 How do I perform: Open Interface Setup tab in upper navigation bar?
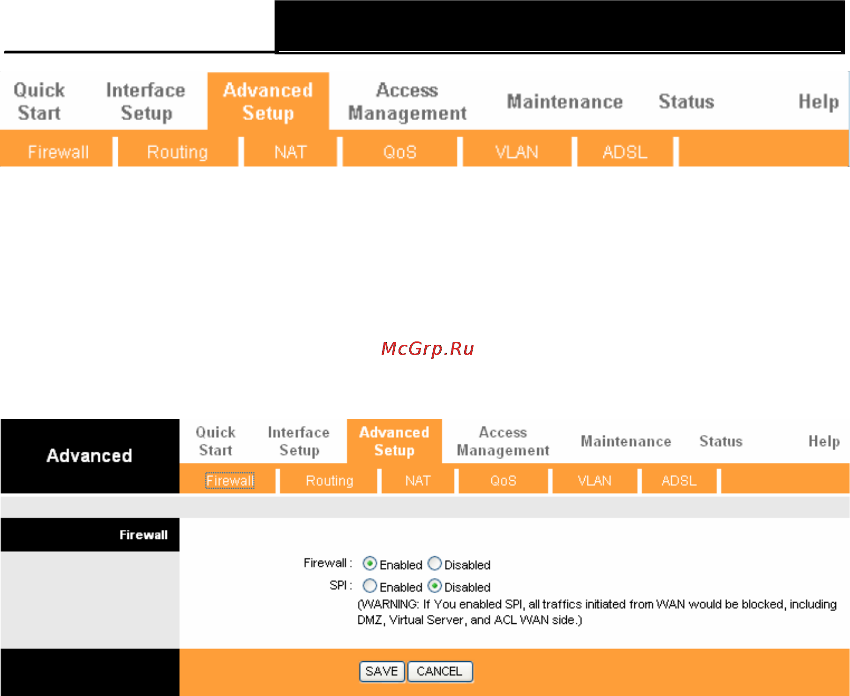click(146, 101)
